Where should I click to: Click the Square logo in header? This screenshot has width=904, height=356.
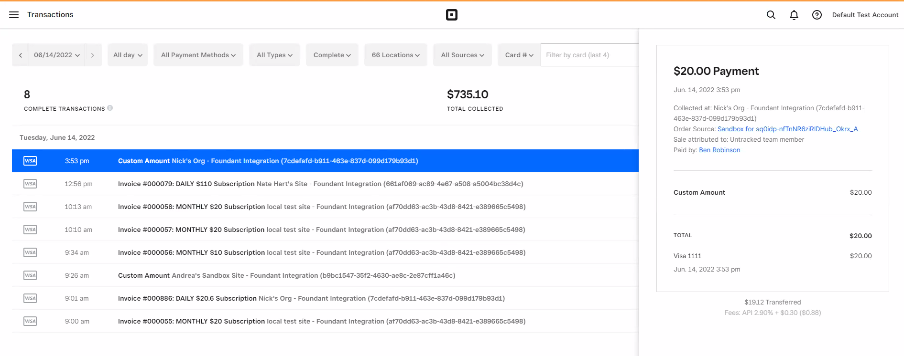(x=452, y=15)
